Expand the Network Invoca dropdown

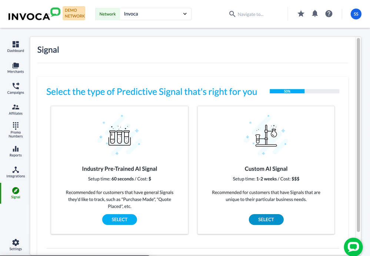(x=155, y=14)
